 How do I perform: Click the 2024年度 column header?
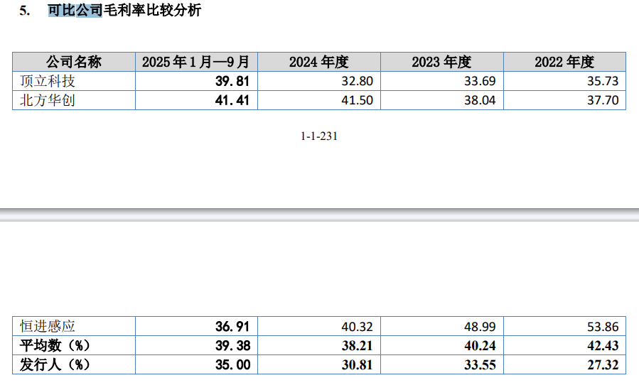click(x=318, y=62)
